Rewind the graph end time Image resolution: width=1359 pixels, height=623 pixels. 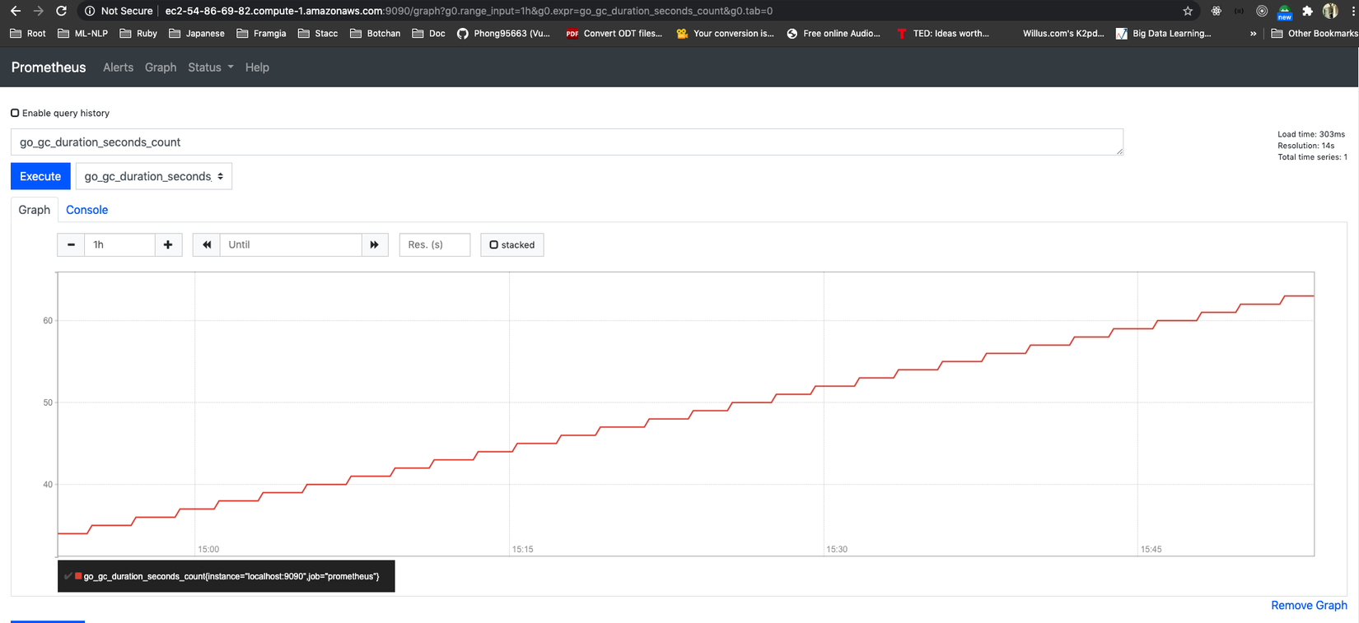tap(207, 244)
